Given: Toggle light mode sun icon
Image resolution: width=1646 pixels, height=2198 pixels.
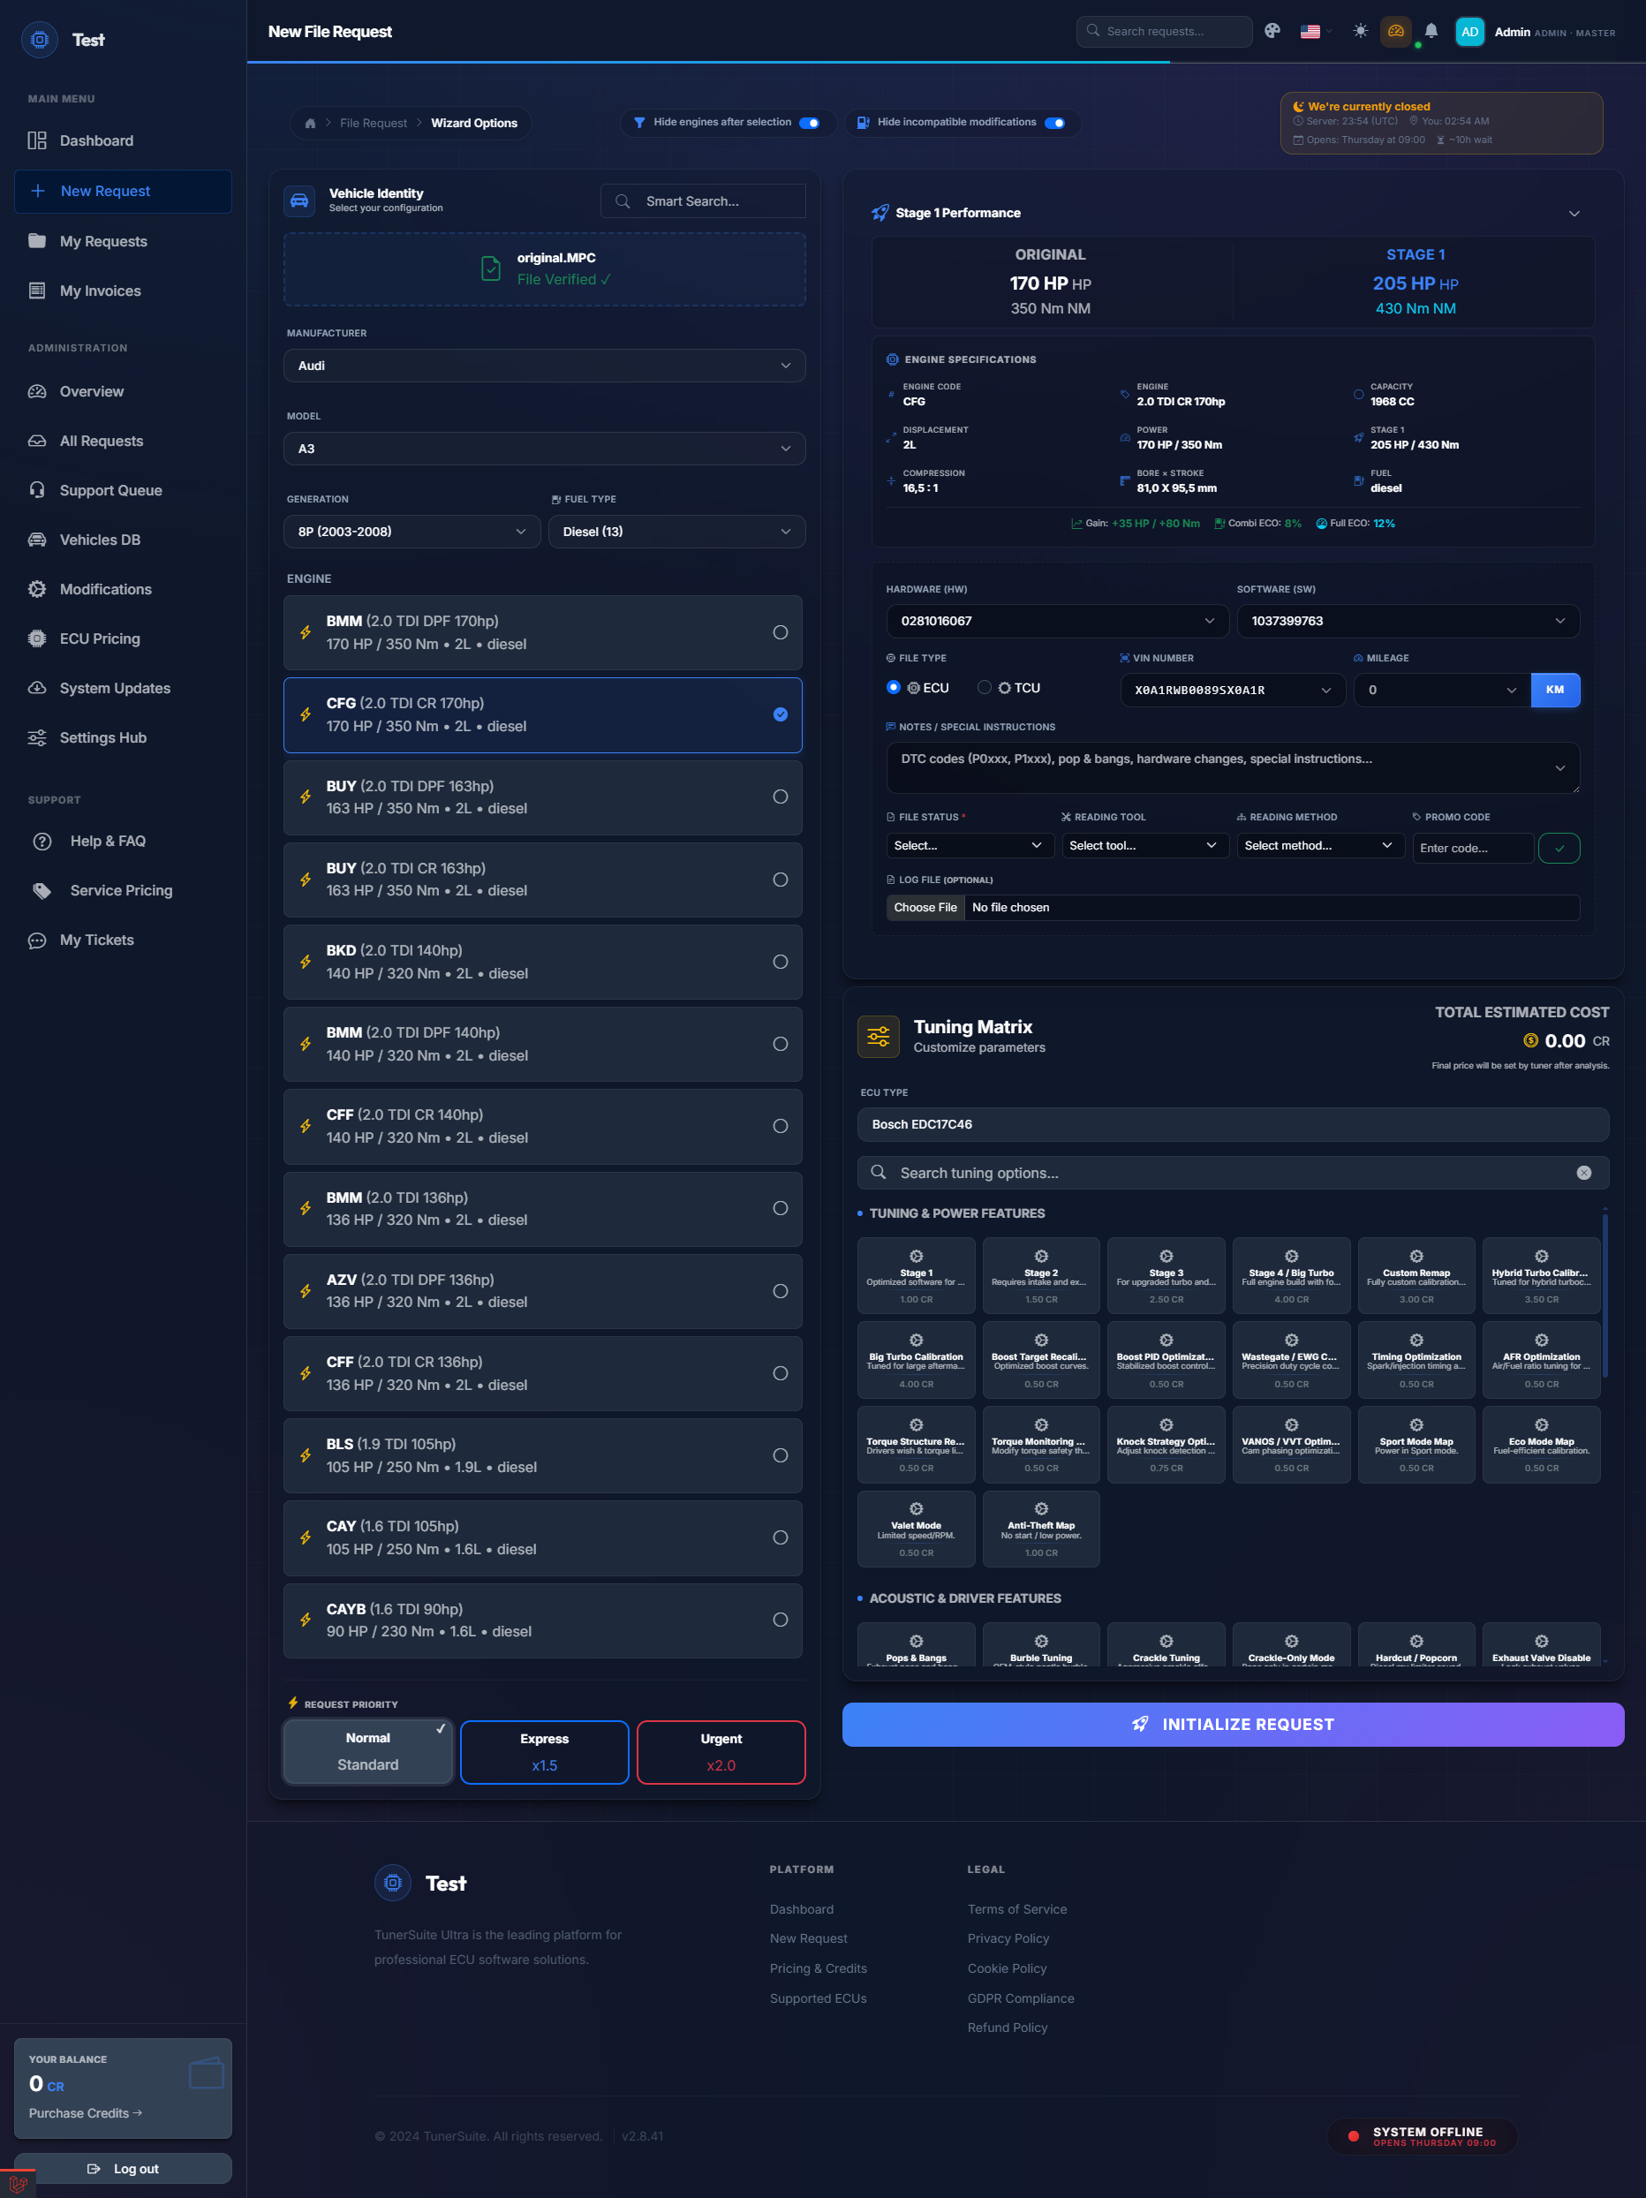Looking at the screenshot, I should [1360, 31].
